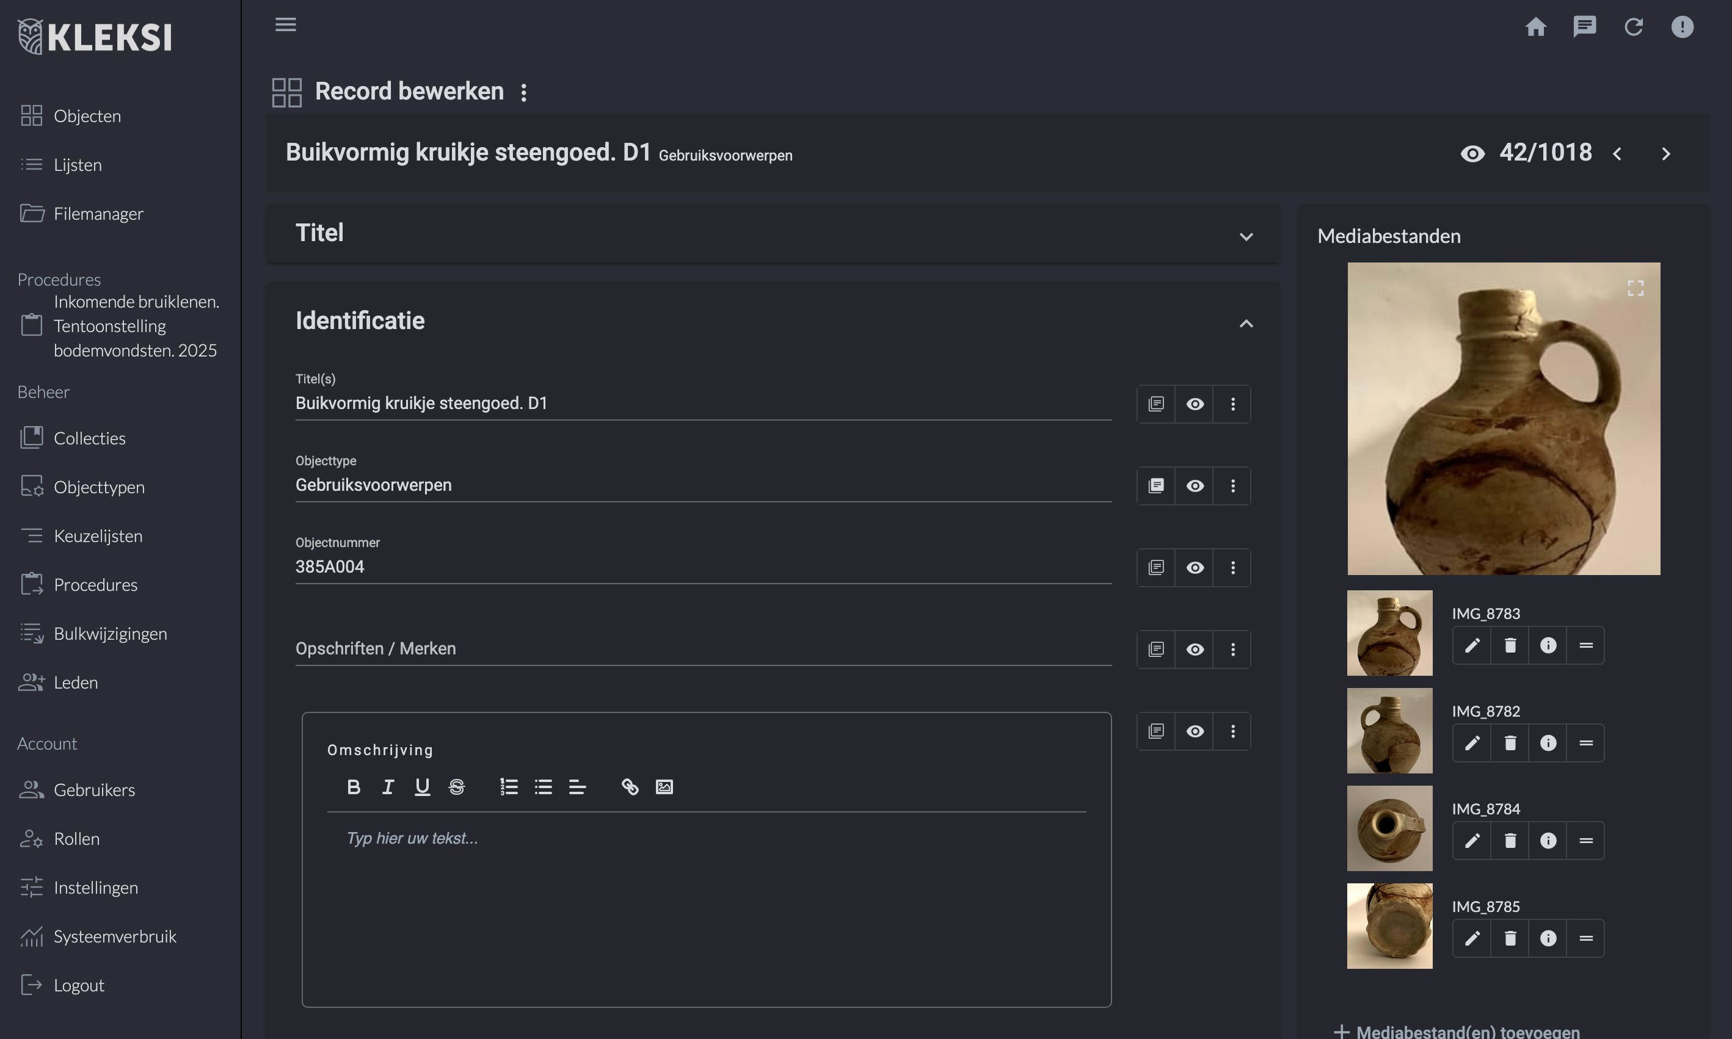This screenshot has width=1732, height=1039.
Task: Show info for IMG_8784
Action: point(1548,840)
